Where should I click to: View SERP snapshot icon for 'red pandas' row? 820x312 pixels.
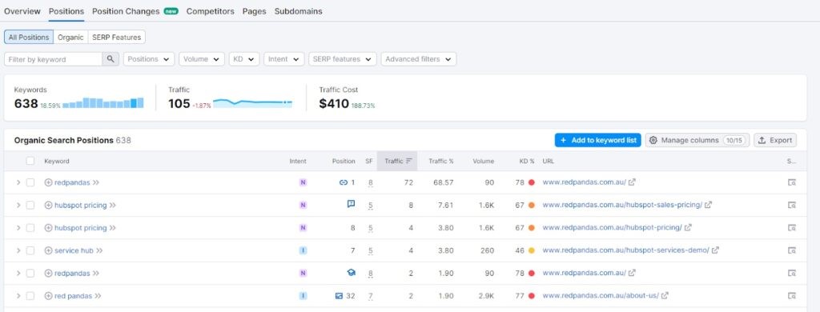(792, 296)
